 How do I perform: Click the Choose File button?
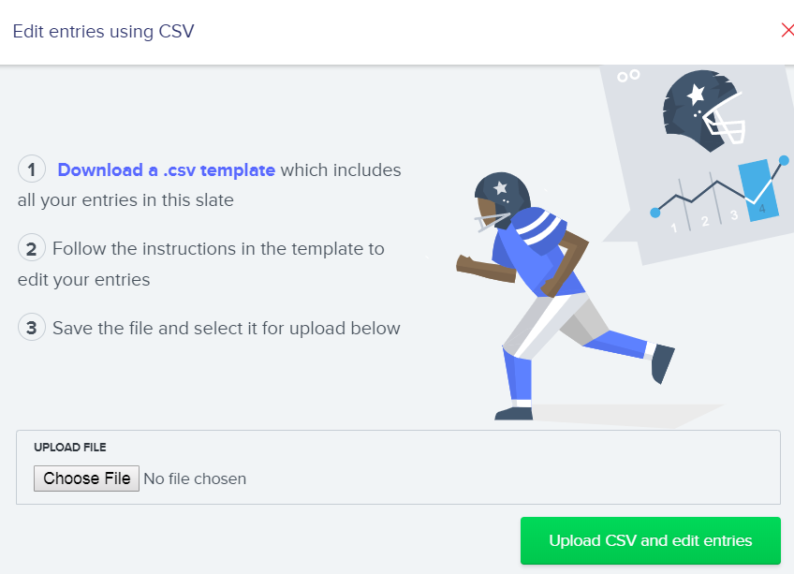[86, 478]
